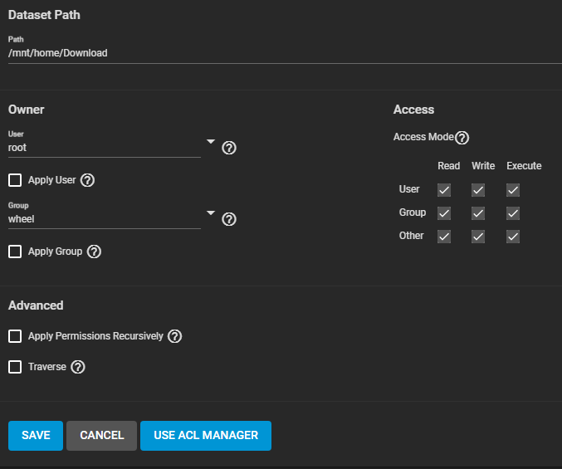Show help for Apply Permissions Recursively
Screen dimensions: 562x469
174,336
